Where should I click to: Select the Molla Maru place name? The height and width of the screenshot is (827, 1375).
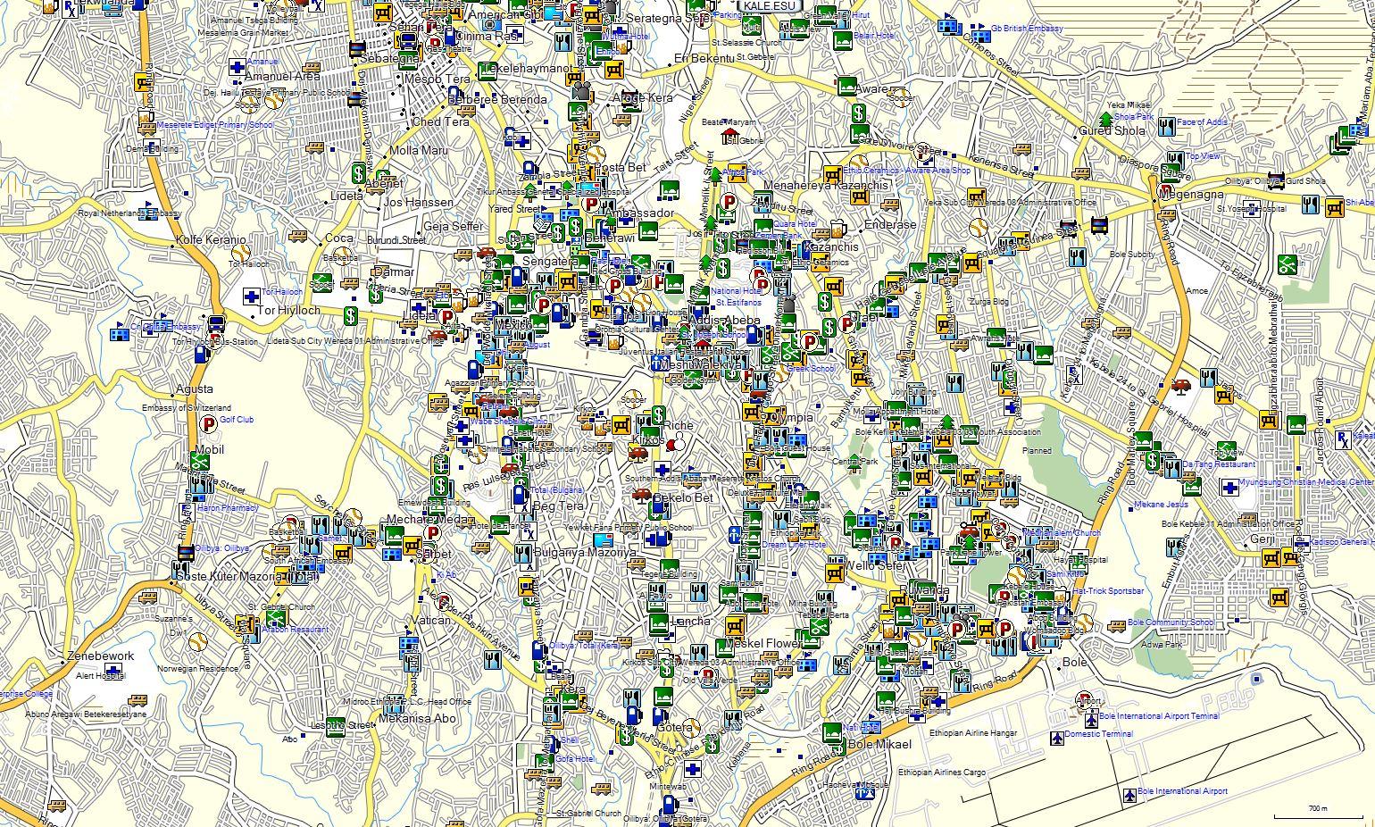(x=419, y=151)
